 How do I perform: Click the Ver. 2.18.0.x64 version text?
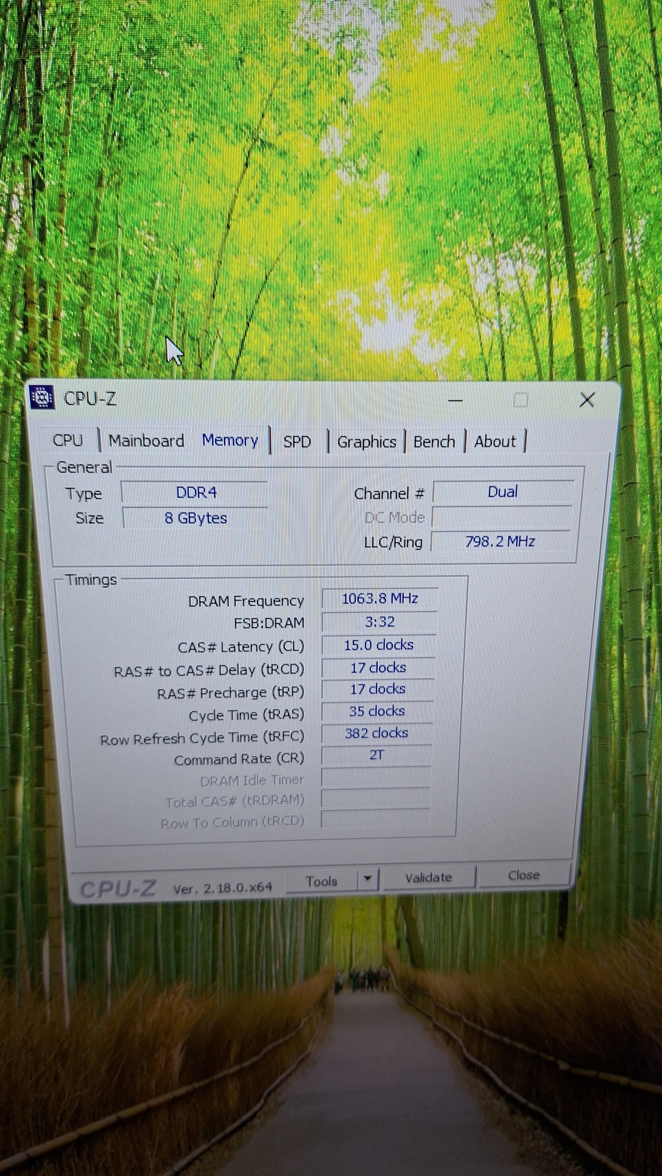pyautogui.click(x=222, y=888)
